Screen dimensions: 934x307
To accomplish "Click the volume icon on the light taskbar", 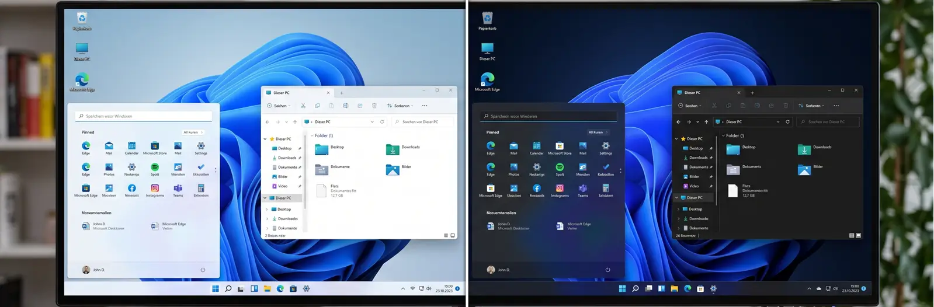I will [429, 288].
